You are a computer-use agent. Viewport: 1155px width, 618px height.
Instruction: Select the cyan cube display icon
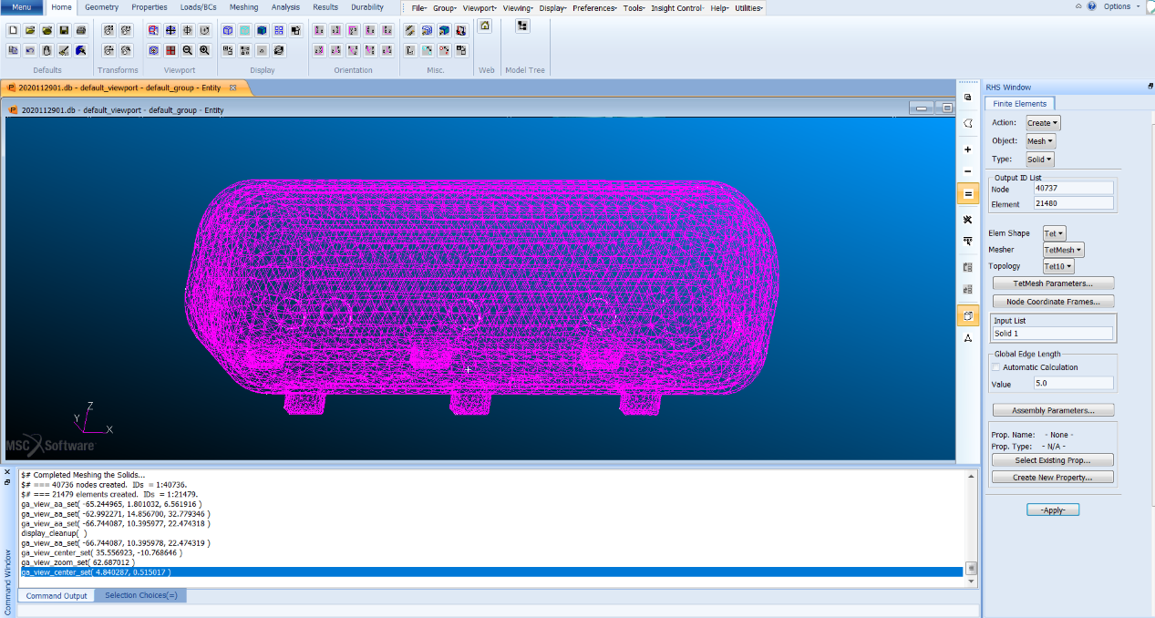pyautogui.click(x=245, y=30)
